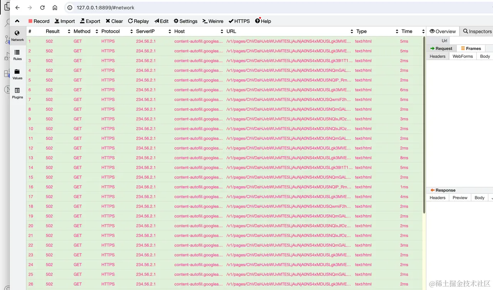This screenshot has height=290, width=493.
Task: Open the Plugins page in sidebar
Action: (17, 93)
